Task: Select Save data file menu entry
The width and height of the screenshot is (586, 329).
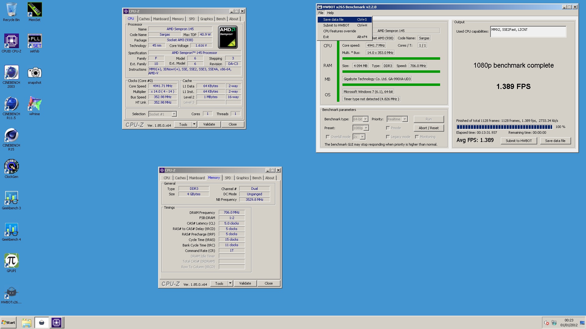Action: (x=345, y=19)
